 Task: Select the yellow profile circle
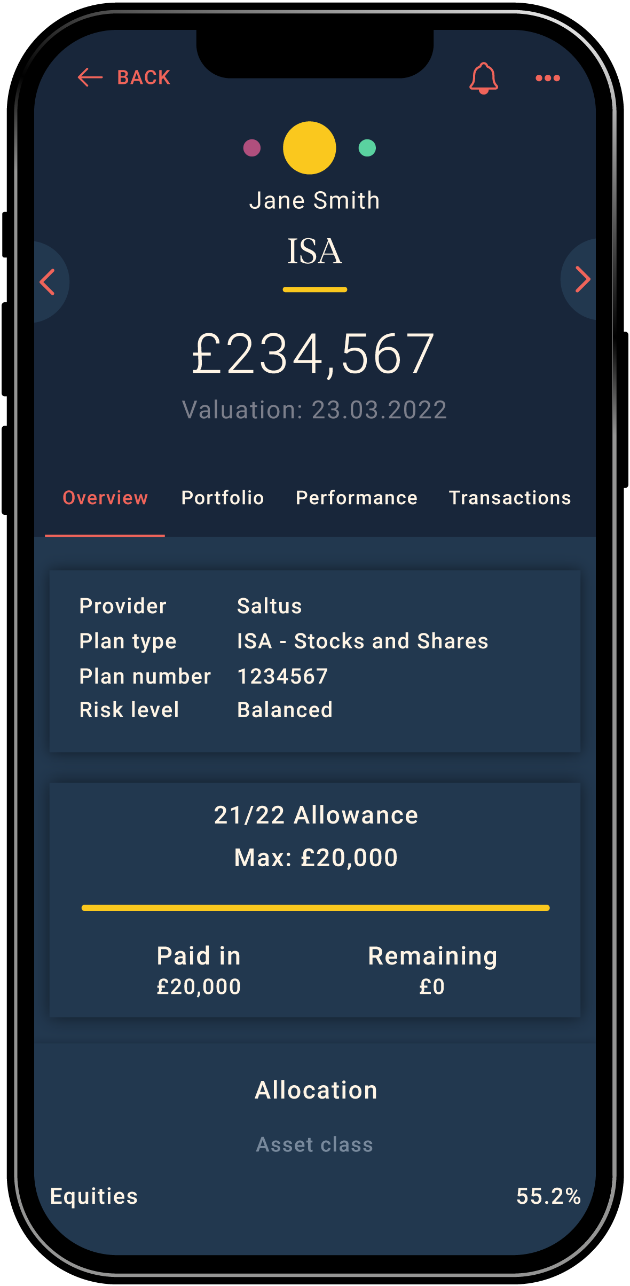tap(310, 148)
